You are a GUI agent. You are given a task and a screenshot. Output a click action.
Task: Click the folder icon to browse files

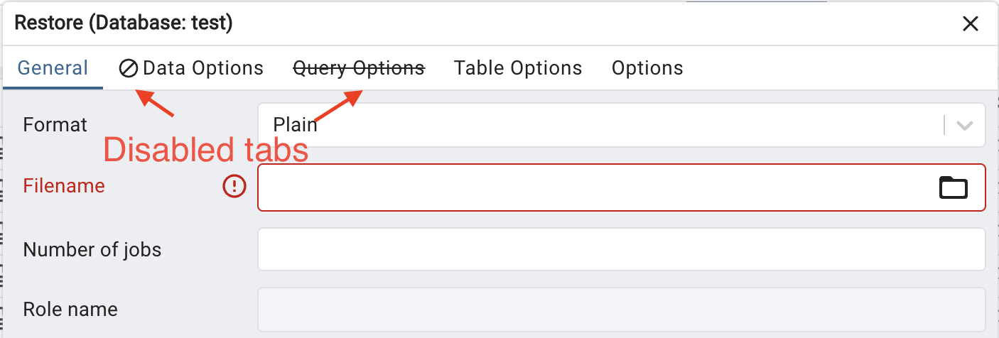point(954,187)
